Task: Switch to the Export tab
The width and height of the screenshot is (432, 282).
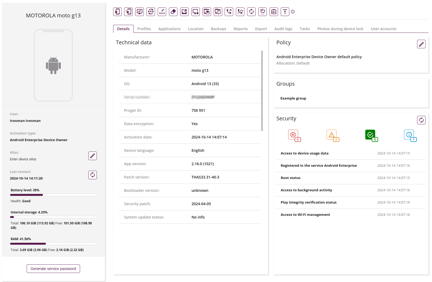Action: pos(261,29)
